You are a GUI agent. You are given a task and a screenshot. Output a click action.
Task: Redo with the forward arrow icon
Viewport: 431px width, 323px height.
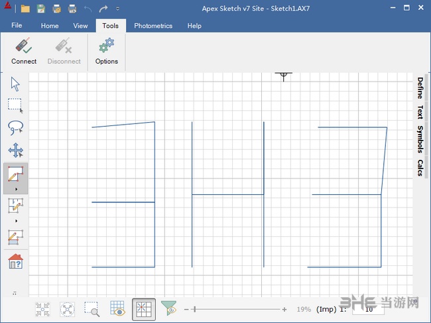(103, 9)
